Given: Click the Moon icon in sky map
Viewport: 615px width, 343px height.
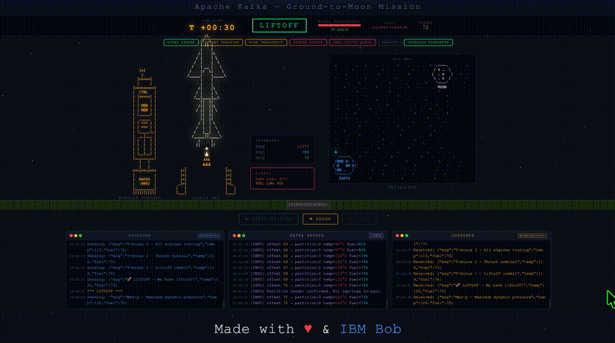Looking at the screenshot, I should [442, 74].
